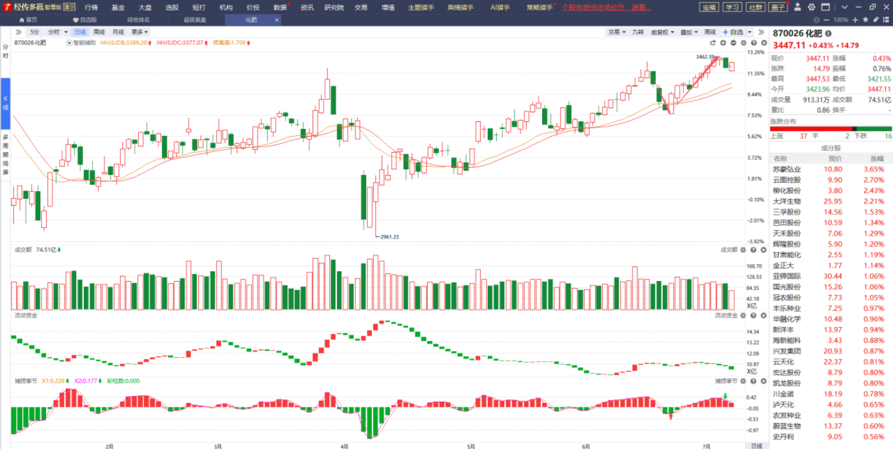Viewport: 893px width, 449px height.
Task: Select 苏豪弘业 in constituent list
Action: (x=786, y=169)
